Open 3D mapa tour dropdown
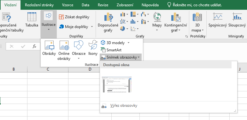Screen dimensions: 247x120 coord(197,22)
